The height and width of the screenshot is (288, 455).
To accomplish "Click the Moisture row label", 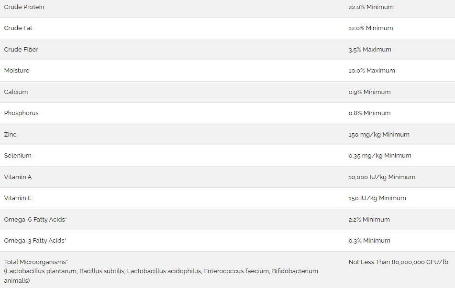I will [17, 71].
